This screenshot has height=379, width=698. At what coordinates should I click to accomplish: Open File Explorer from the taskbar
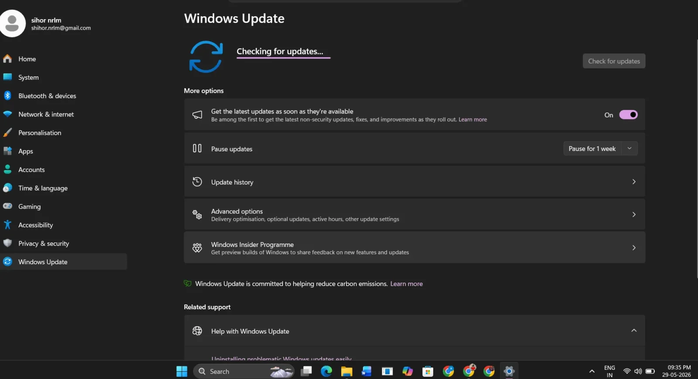point(346,371)
